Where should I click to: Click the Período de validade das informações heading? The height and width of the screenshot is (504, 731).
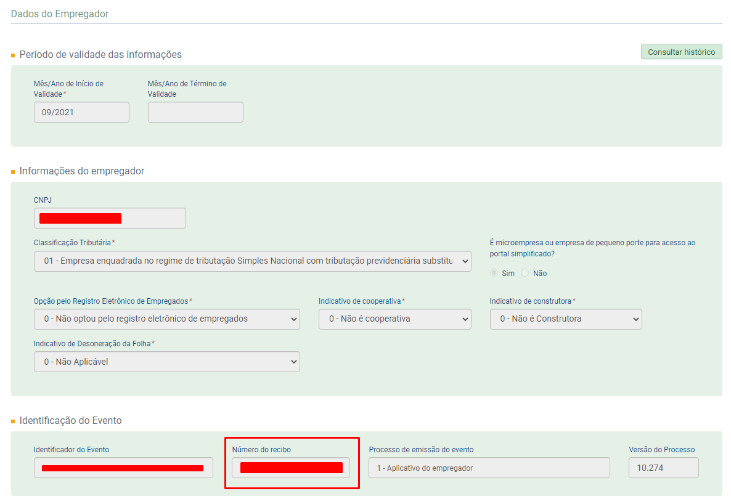pyautogui.click(x=100, y=54)
